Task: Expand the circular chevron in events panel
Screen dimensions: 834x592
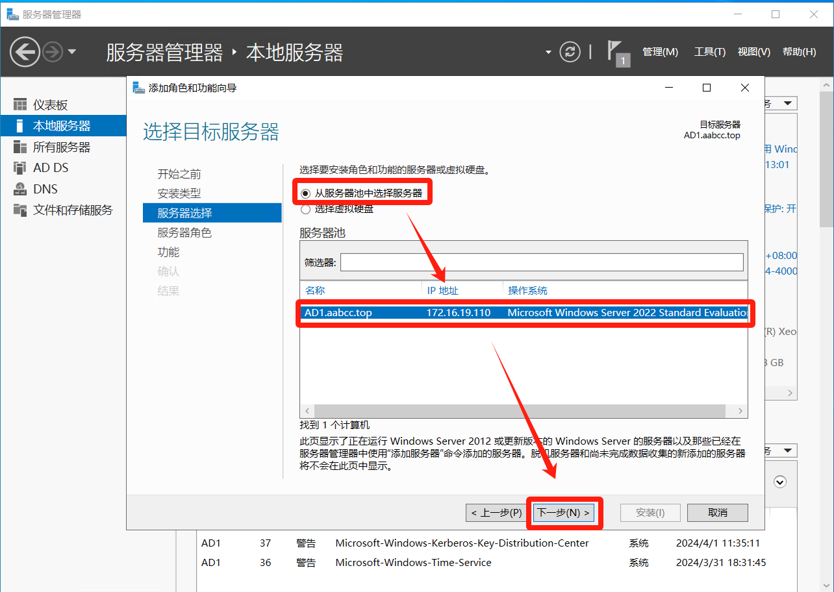Action: tap(781, 482)
